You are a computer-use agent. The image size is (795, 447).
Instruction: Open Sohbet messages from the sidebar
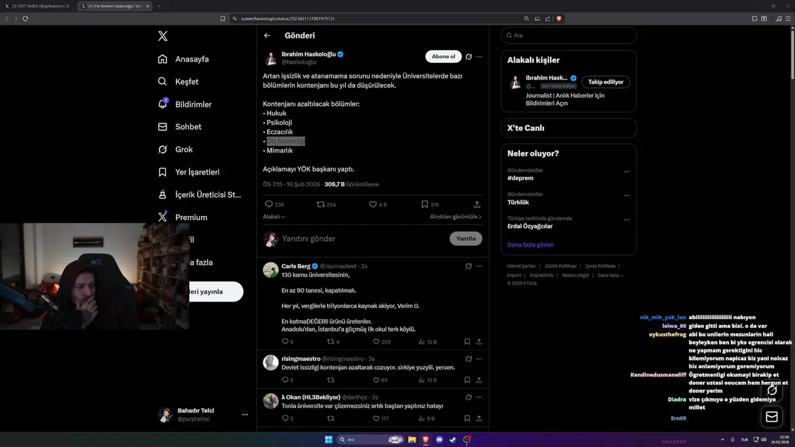pyautogui.click(x=179, y=127)
